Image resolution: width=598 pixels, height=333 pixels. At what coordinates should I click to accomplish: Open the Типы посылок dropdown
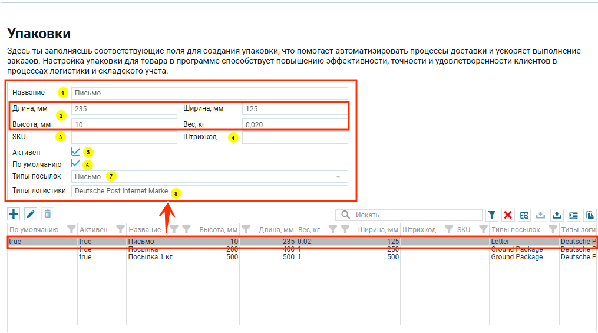coord(338,176)
